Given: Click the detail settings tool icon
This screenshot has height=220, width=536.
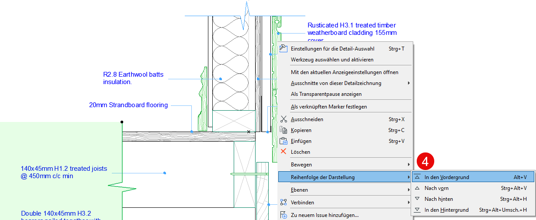Looking at the screenshot, I should point(283,48).
